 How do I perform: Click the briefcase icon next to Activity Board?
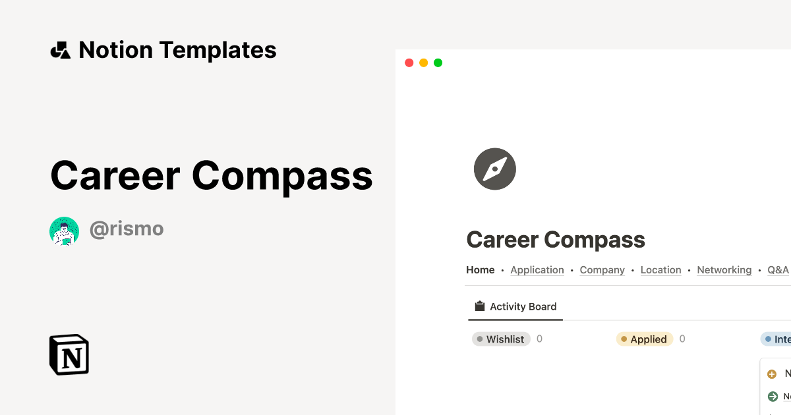point(479,306)
